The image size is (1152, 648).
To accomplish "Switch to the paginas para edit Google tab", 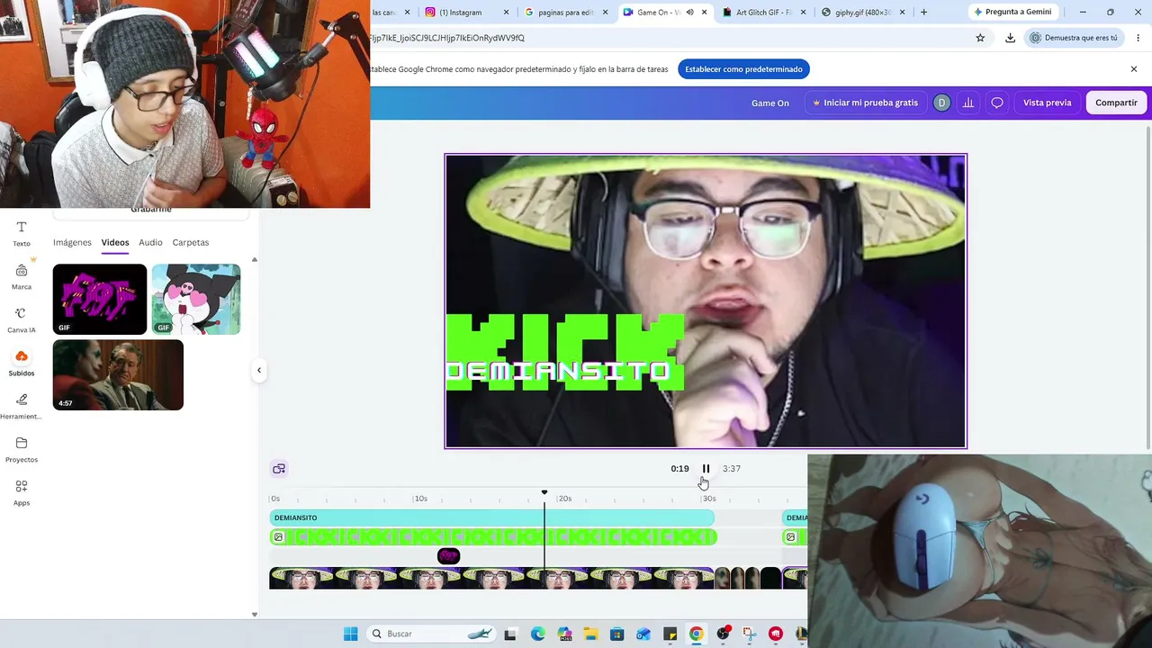I will coord(565,13).
